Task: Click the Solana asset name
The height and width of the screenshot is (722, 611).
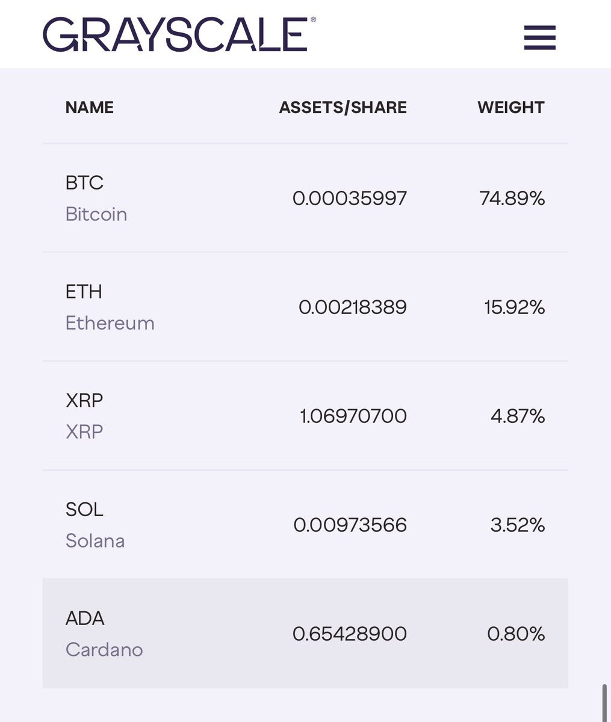Action: (x=95, y=541)
